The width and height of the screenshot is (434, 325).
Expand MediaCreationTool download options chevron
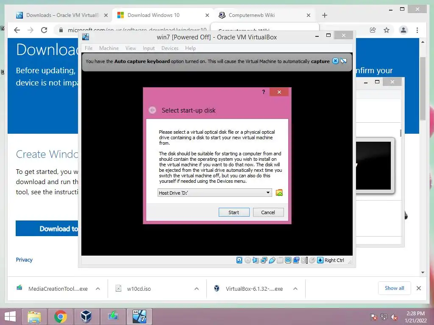98,289
